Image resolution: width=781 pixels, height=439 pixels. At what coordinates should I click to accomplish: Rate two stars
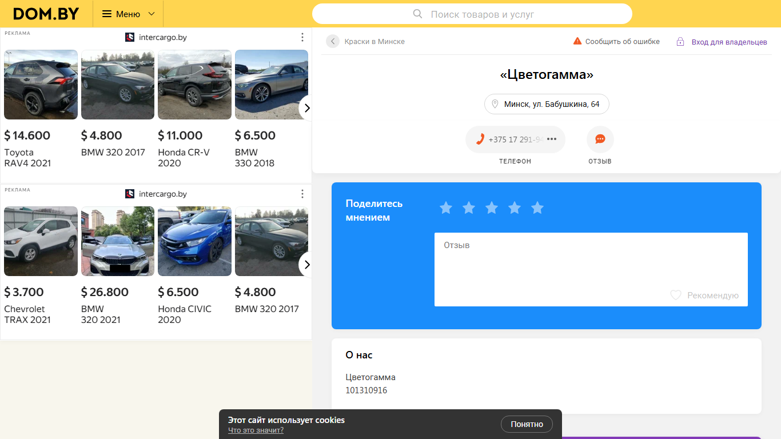tap(469, 207)
